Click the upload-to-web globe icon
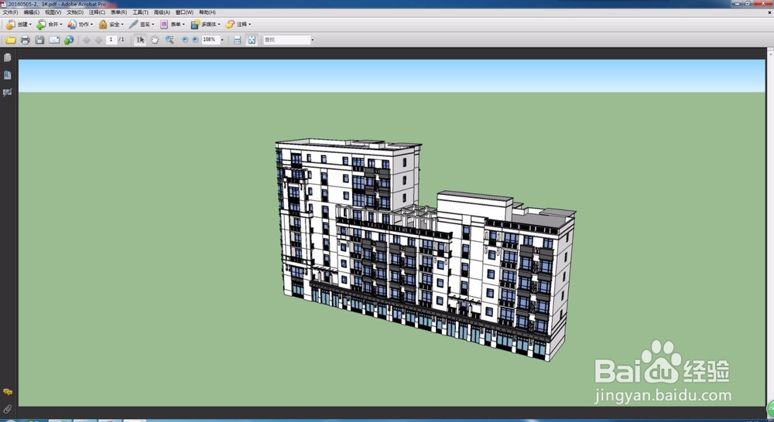Viewport: 774px width, 422px height. 69,40
